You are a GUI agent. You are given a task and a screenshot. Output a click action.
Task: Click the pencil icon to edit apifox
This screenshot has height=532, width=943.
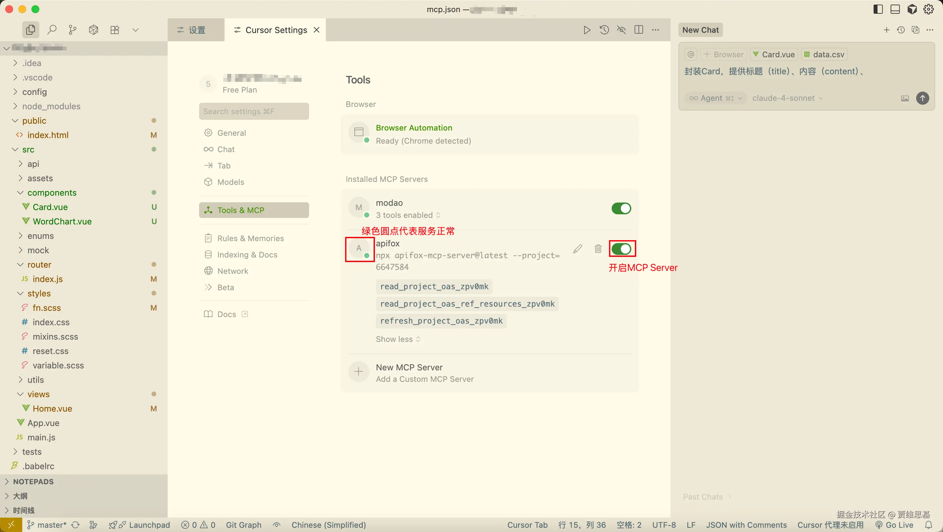577,249
